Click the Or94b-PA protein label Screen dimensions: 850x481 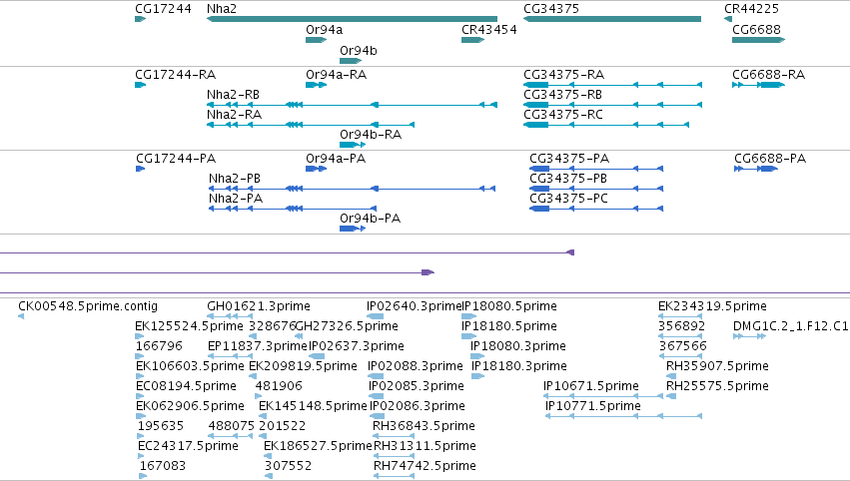click(x=371, y=219)
